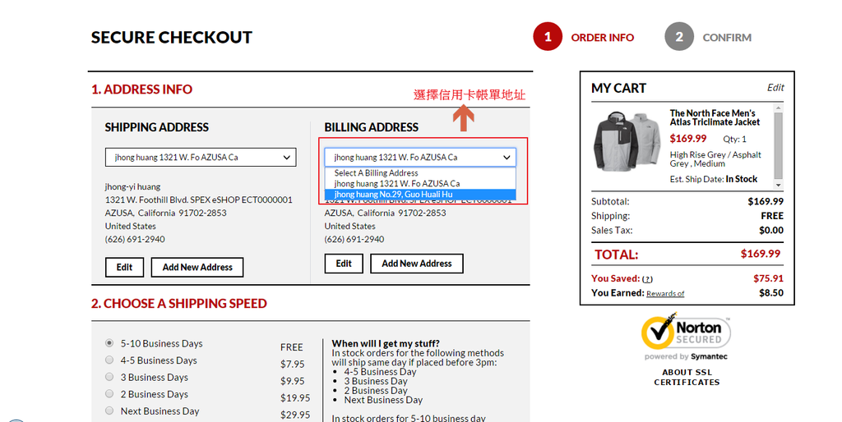
Task: Click 'Est. Ship Date: In Stock' text
Action: 714,179
